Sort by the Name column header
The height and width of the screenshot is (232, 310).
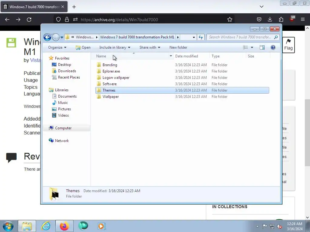[x=130, y=56]
